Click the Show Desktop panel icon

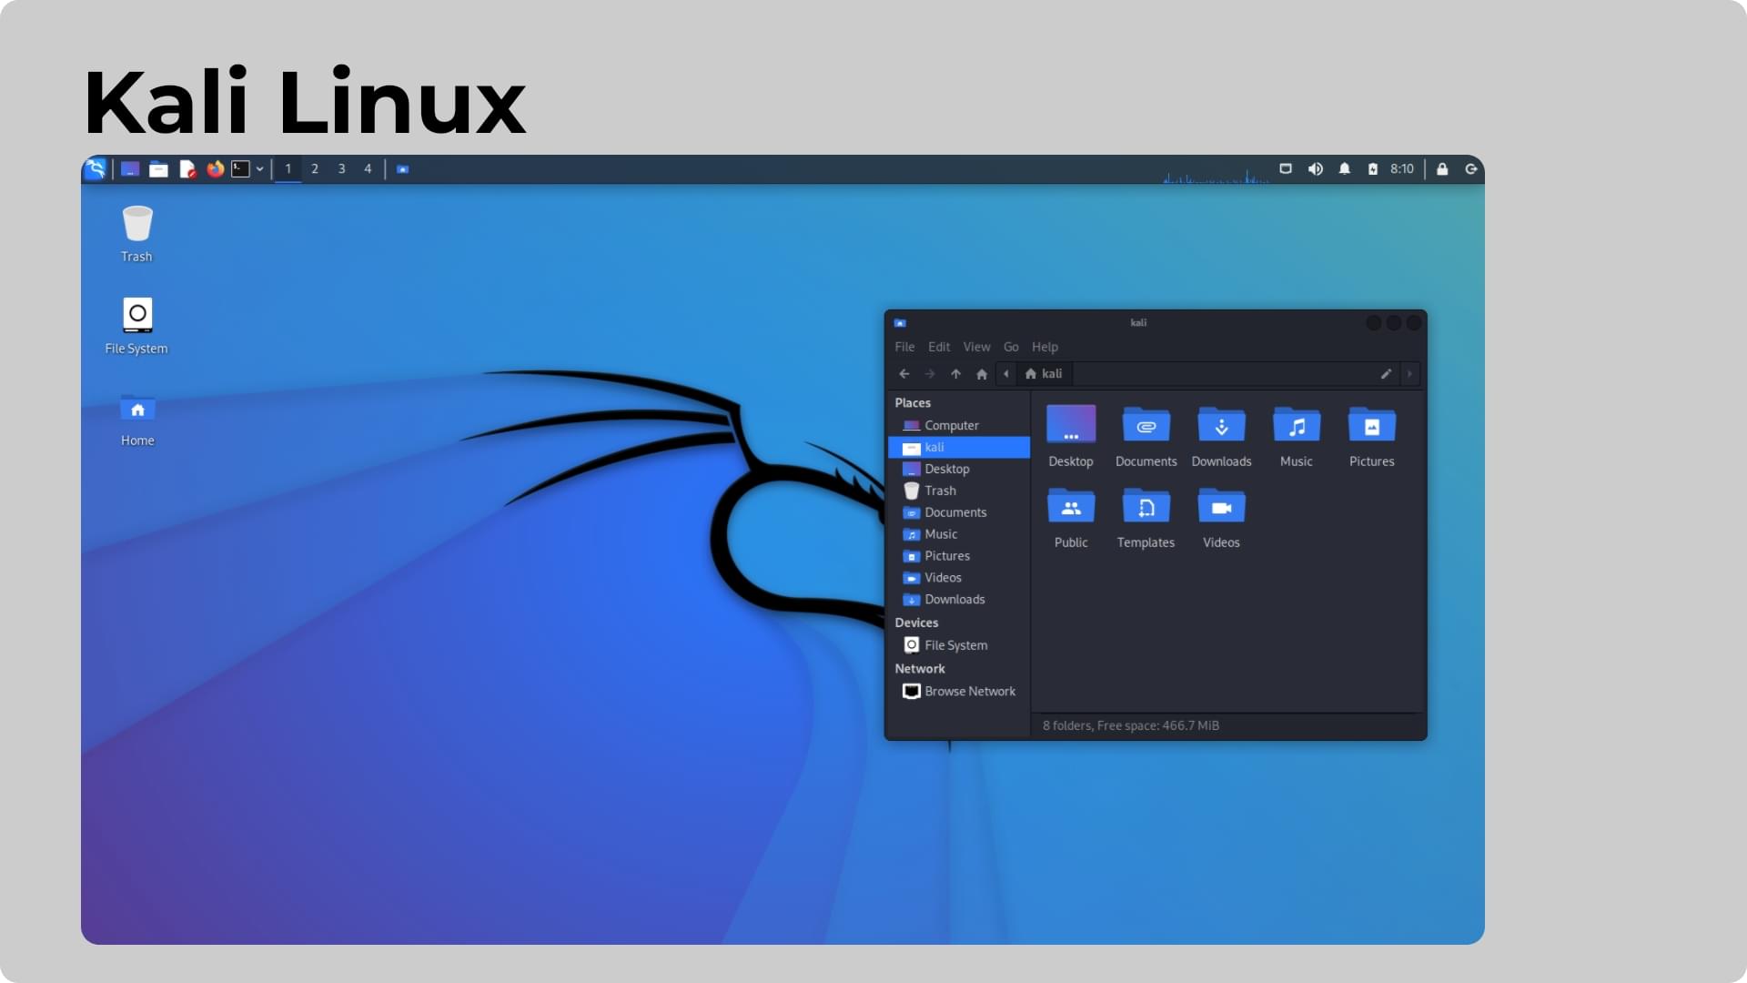[x=130, y=169]
